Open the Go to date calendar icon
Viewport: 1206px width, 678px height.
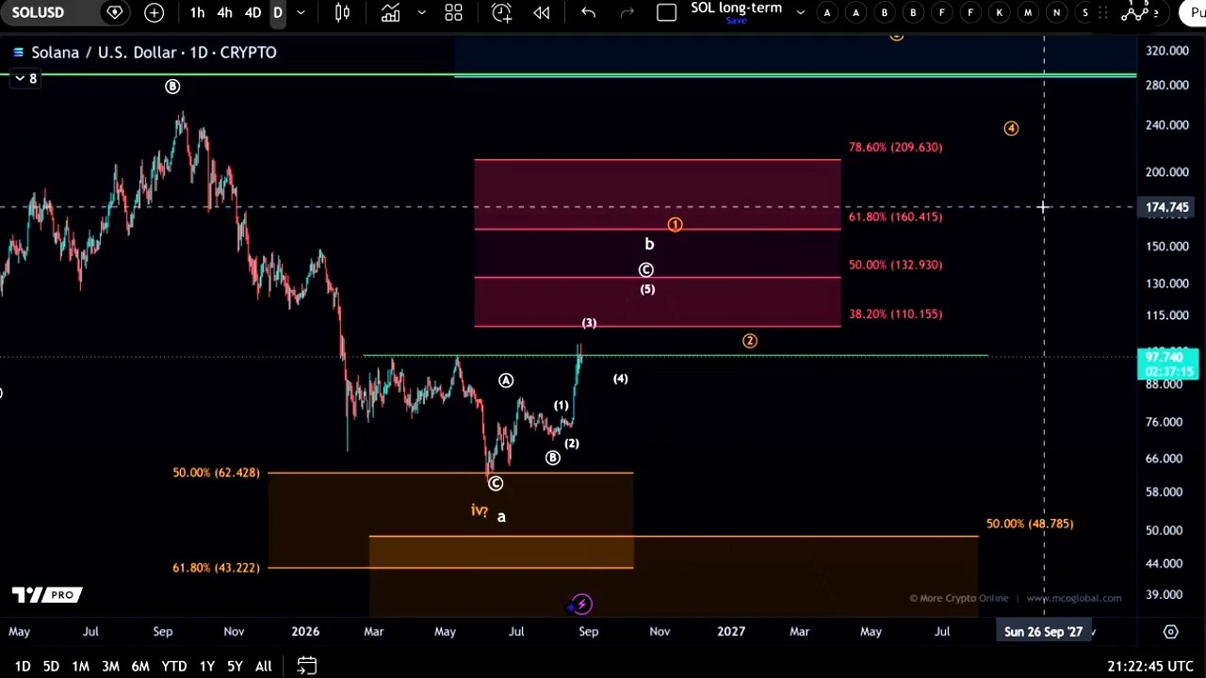[306, 666]
